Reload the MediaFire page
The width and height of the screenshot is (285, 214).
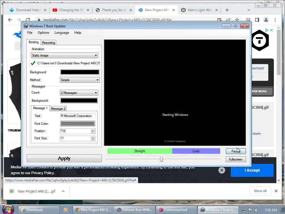point(28,20)
